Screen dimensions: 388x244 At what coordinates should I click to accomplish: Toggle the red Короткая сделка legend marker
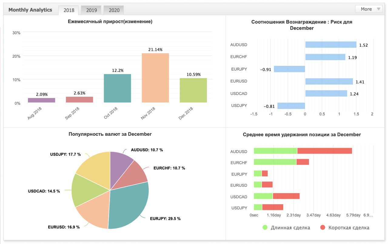323,227
